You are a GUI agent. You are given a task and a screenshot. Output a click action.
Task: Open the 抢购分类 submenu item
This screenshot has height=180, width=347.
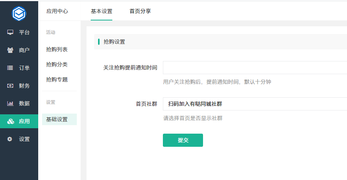click(x=57, y=65)
